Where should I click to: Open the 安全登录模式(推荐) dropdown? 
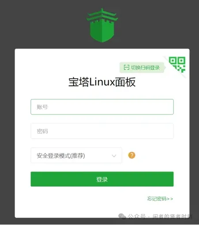click(76, 155)
